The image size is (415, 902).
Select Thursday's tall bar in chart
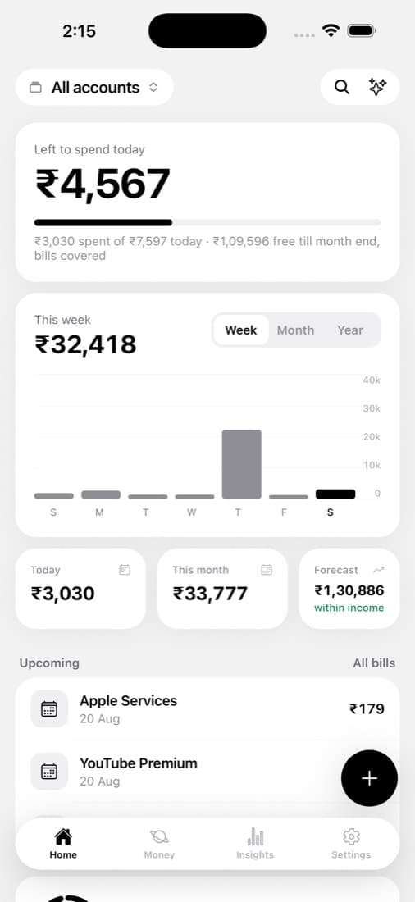pyautogui.click(x=242, y=464)
